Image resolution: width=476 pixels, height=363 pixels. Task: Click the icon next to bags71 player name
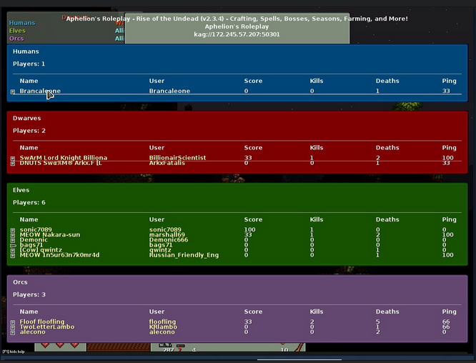point(13,245)
